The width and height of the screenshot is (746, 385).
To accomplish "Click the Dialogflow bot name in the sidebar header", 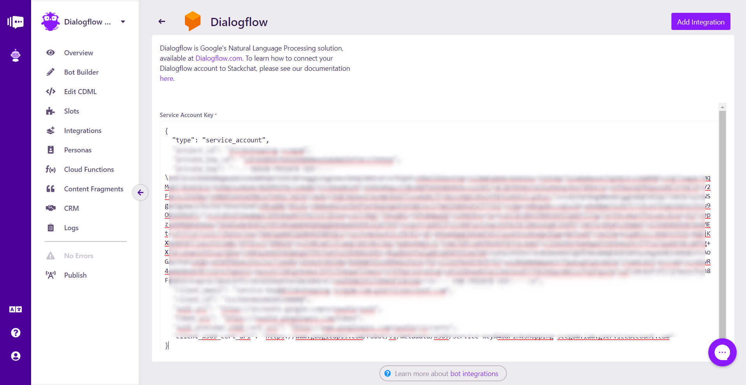I will coord(87,22).
